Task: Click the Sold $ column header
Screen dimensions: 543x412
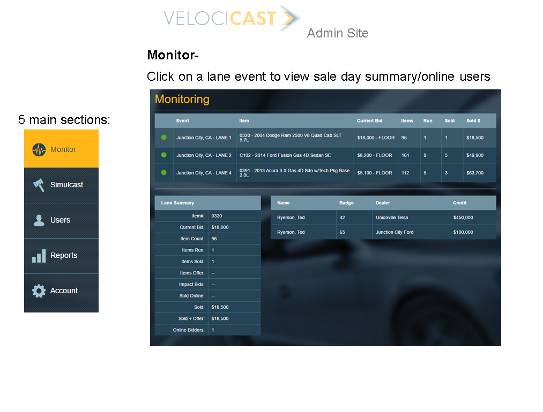Action: (473, 120)
